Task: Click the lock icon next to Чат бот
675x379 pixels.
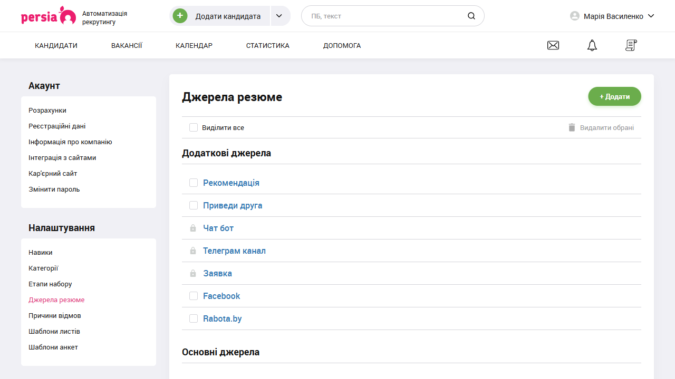Action: point(192,228)
